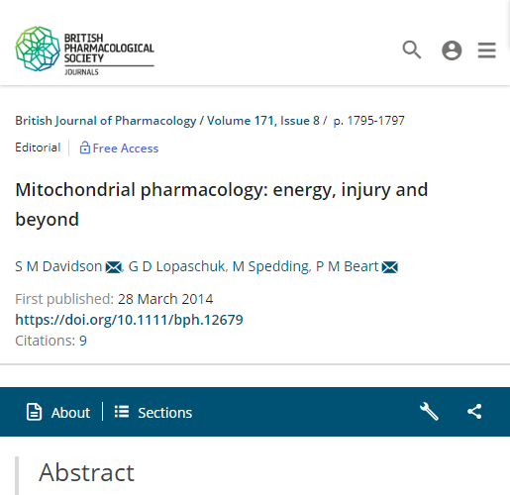This screenshot has width=510, height=495.
Task: Click the list icon beside Sections
Action: (122, 412)
